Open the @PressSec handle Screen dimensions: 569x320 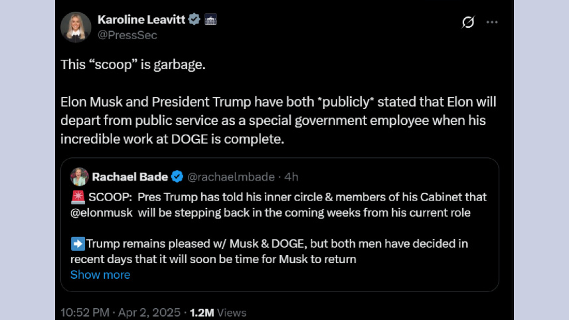click(127, 35)
